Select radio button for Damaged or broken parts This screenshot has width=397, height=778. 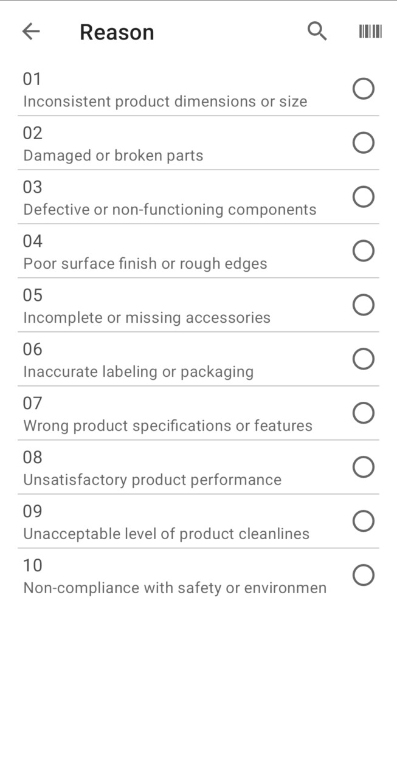(363, 143)
